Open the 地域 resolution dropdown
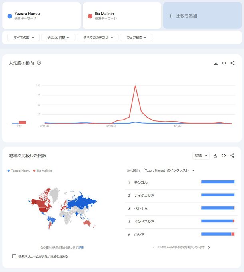 (201, 156)
